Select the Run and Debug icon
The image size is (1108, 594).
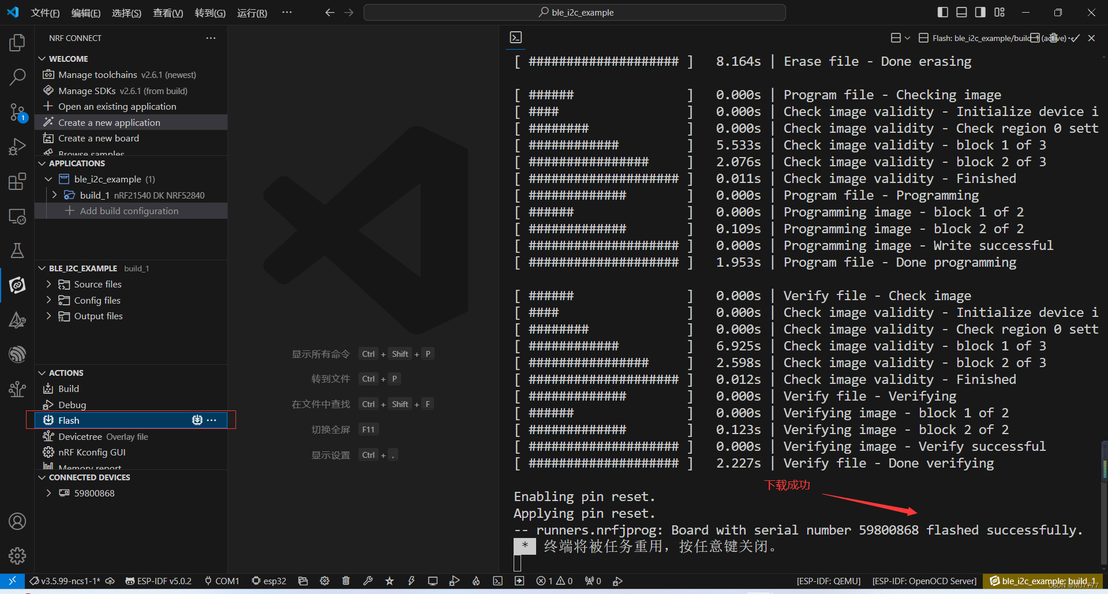17,146
